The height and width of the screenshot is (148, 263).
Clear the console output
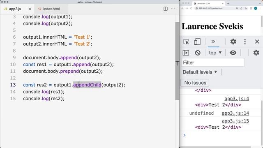[x=198, y=53]
